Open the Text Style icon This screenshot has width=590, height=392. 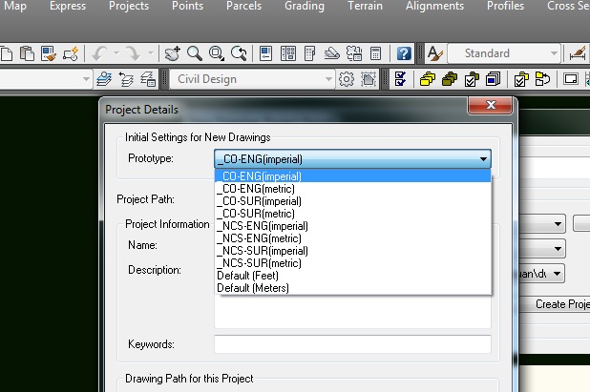435,53
